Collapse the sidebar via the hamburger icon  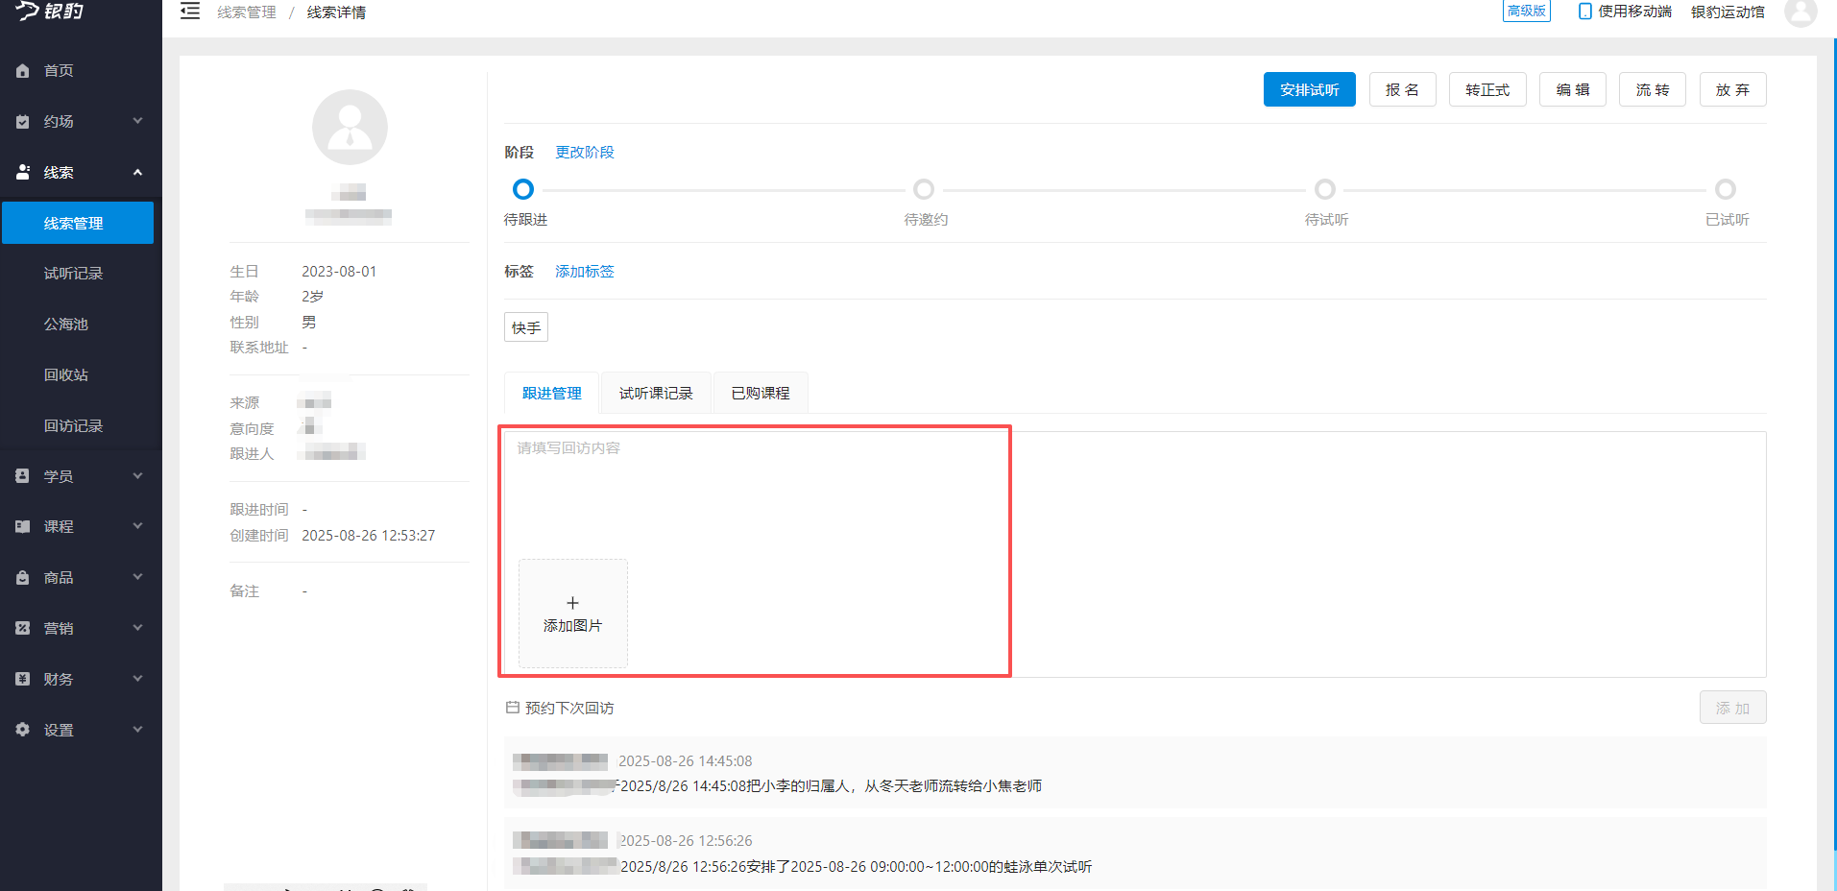[x=189, y=11]
